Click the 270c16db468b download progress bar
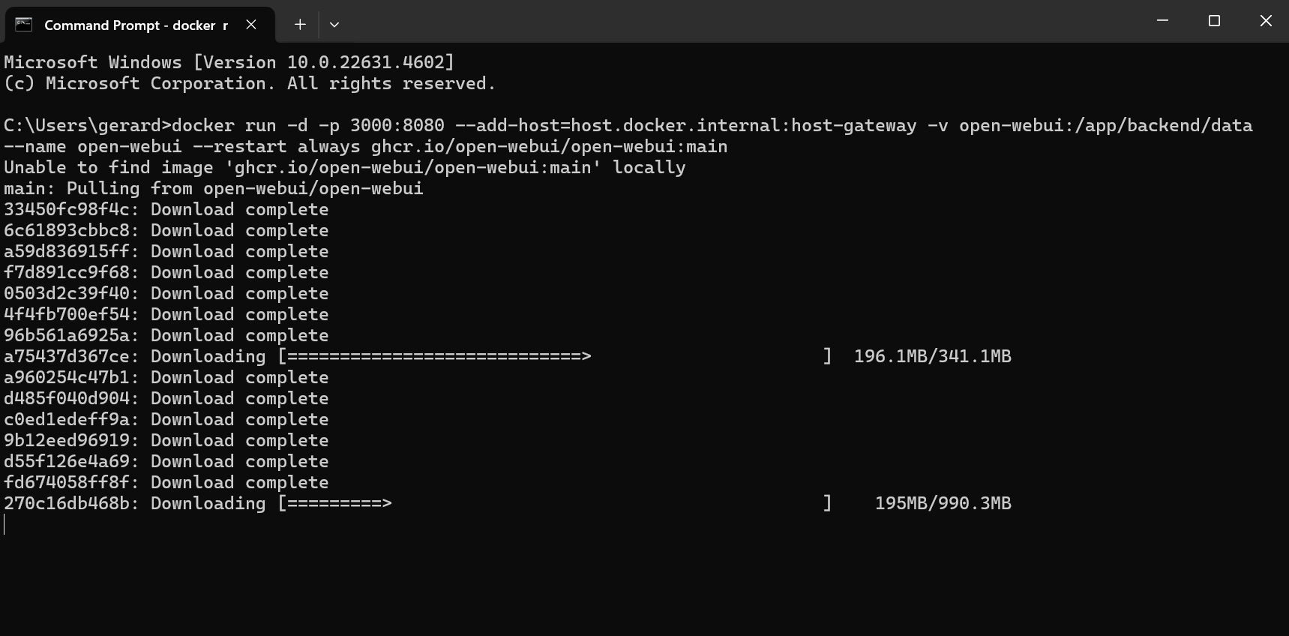This screenshot has height=636, width=1289. [555, 503]
